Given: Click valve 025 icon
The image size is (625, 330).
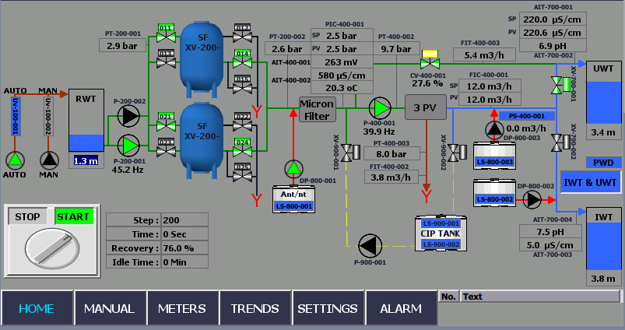Looking at the screenshot, I should pos(242,172).
